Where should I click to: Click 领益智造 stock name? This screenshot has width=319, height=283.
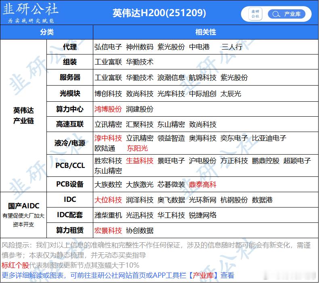171,138
